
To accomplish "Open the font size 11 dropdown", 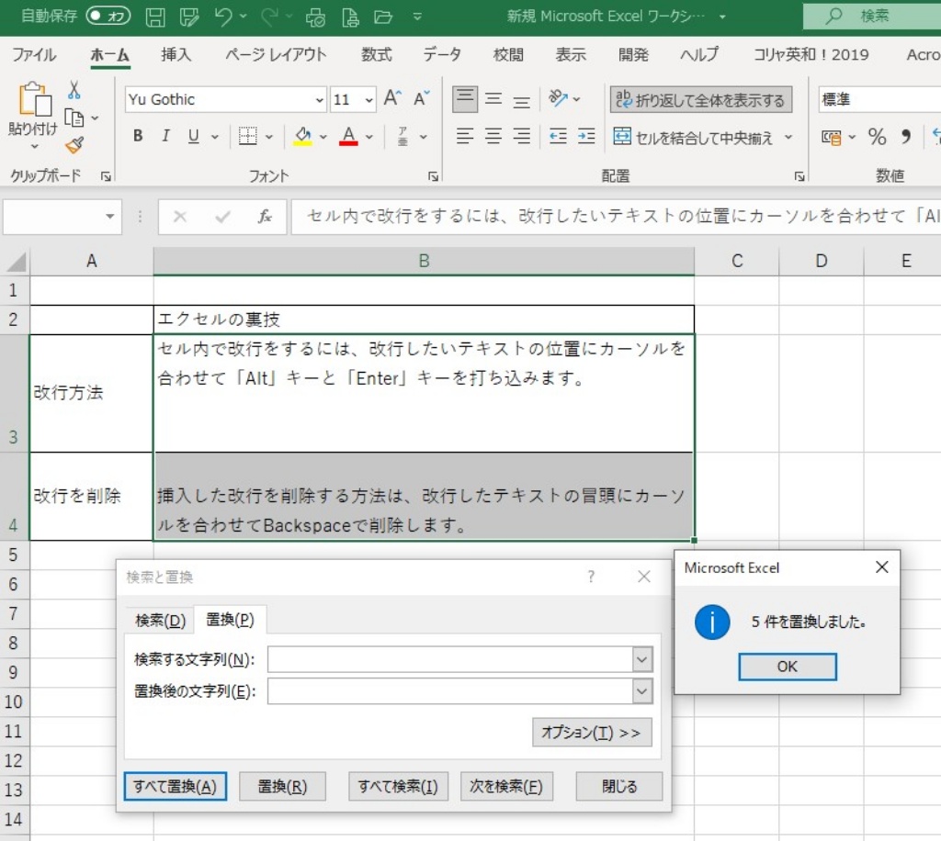I will click(368, 100).
